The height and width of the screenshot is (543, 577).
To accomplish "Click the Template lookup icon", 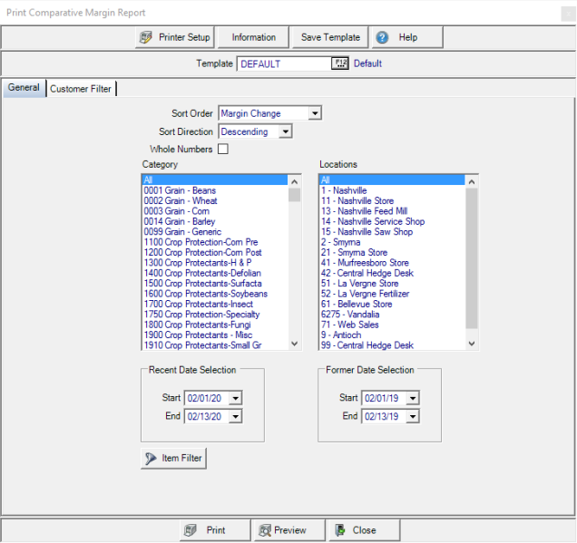I will [341, 63].
